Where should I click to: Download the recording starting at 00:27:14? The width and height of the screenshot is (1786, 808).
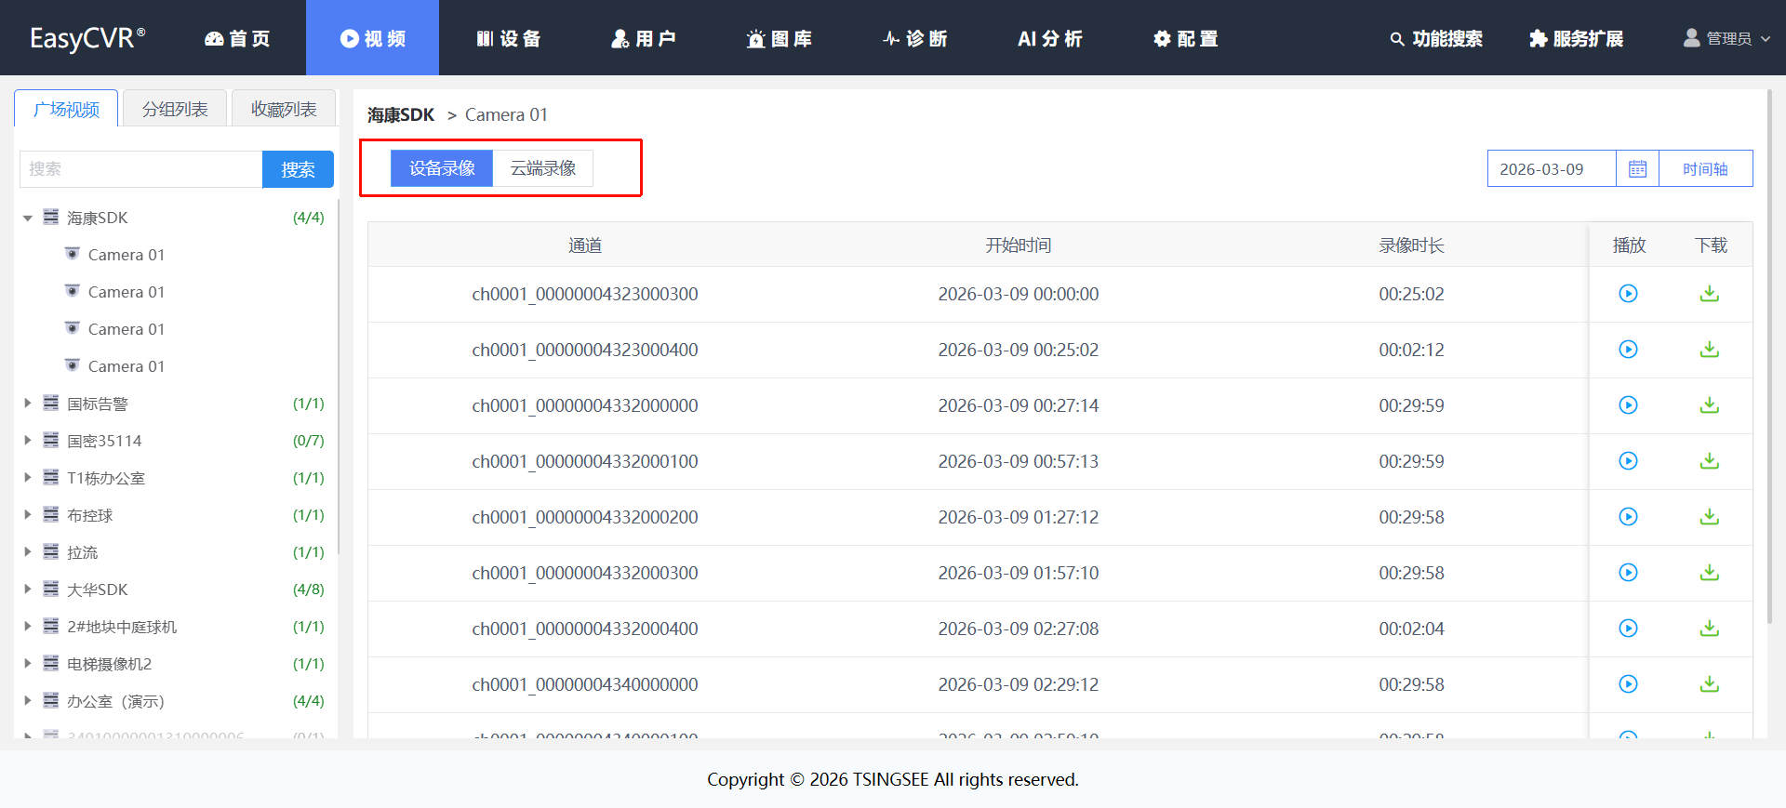pos(1709,405)
